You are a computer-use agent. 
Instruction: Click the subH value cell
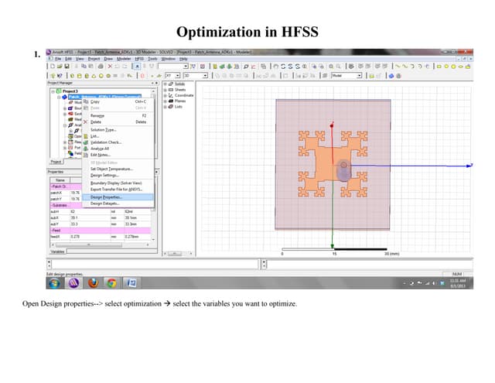[74, 210]
